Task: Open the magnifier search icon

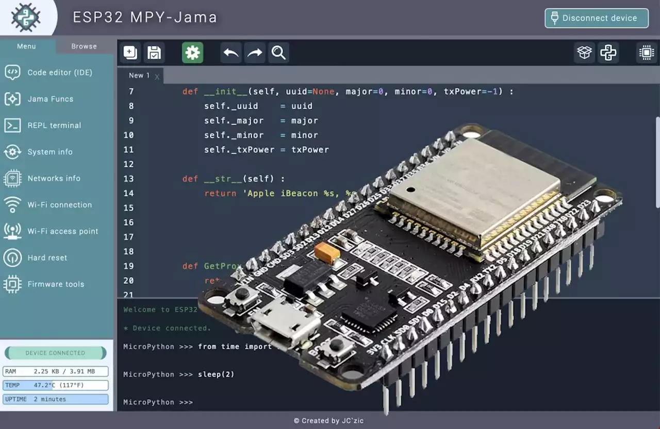Action: pyautogui.click(x=278, y=53)
